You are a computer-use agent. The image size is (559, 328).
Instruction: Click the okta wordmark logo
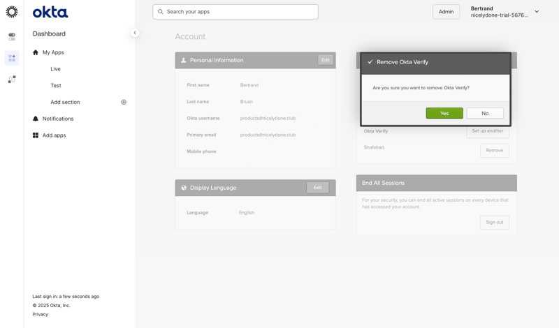point(50,12)
